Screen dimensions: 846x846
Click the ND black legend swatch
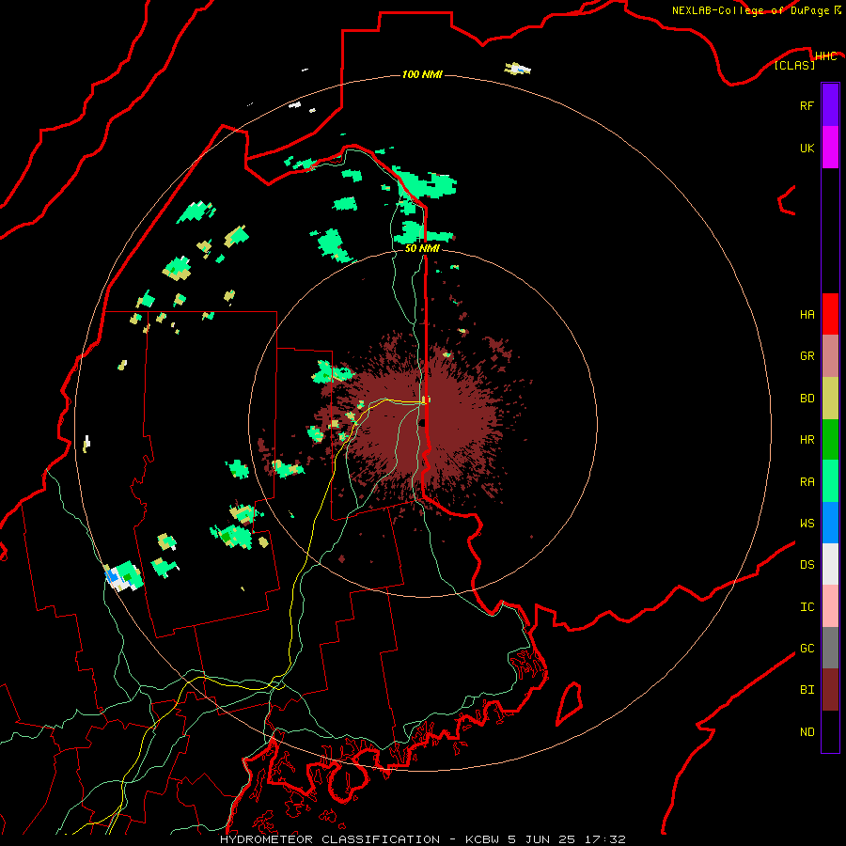pos(830,731)
